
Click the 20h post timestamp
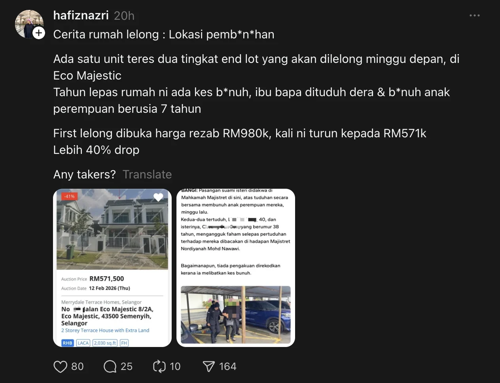(x=124, y=16)
